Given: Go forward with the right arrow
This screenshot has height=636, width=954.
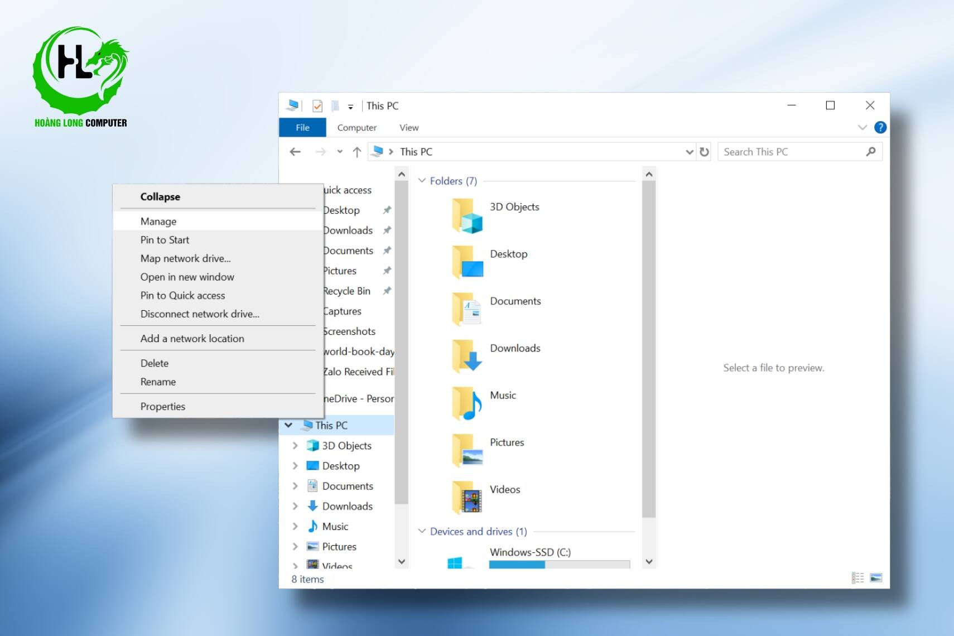Looking at the screenshot, I should (320, 152).
